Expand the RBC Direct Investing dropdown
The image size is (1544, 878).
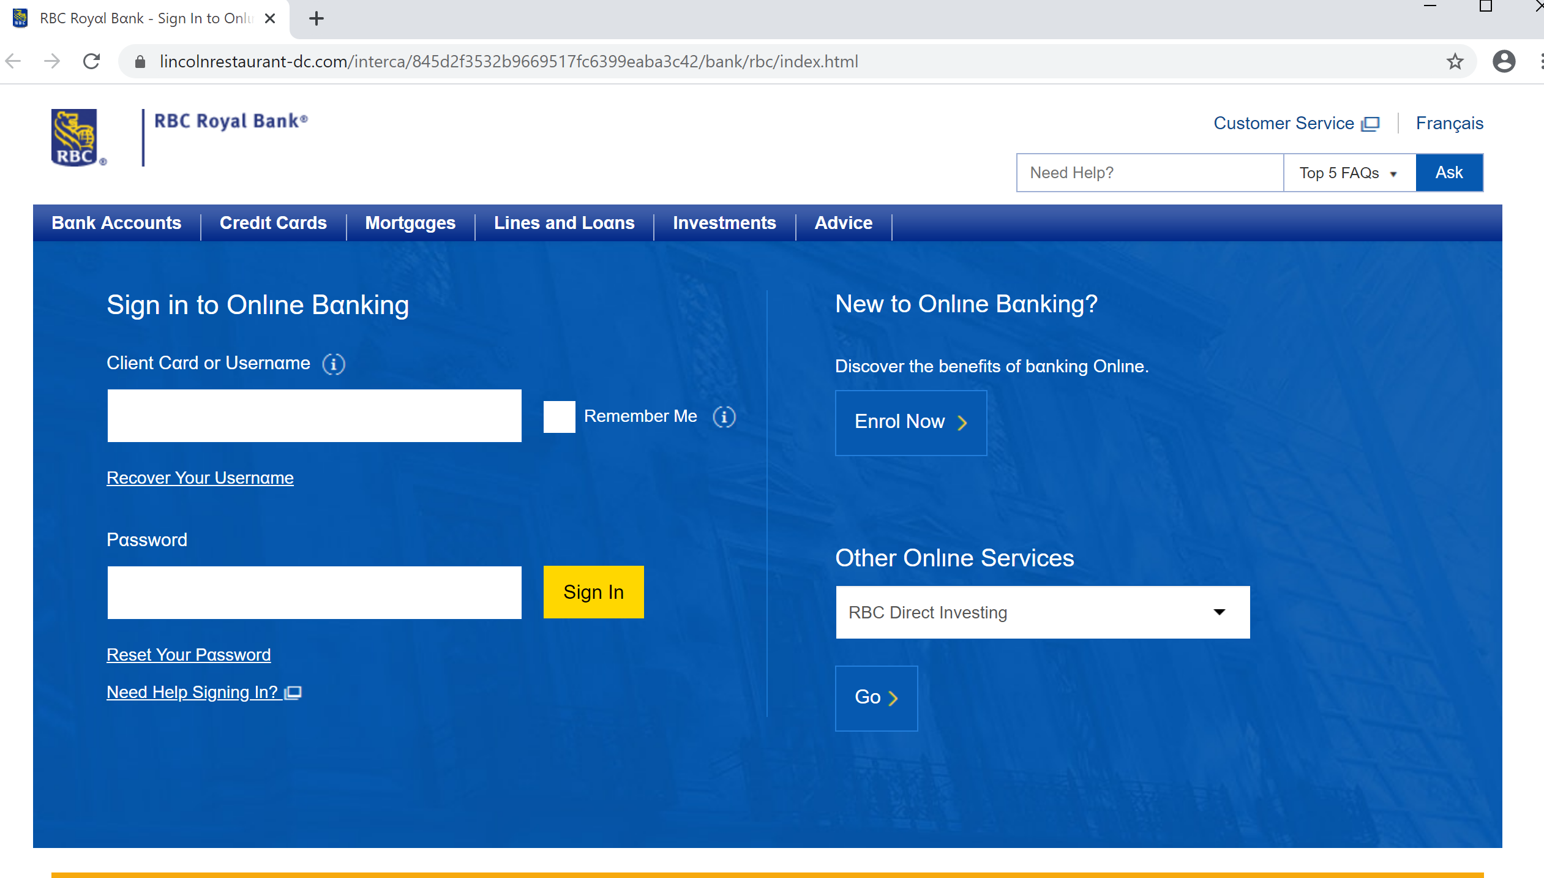tap(1042, 612)
